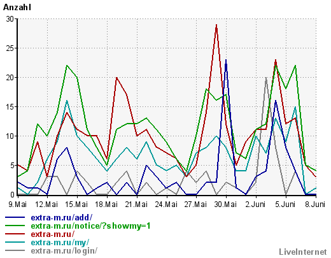The height and width of the screenshot is (258, 331).
Task: Click the 25 value on y-axis
Action: tap(10, 48)
